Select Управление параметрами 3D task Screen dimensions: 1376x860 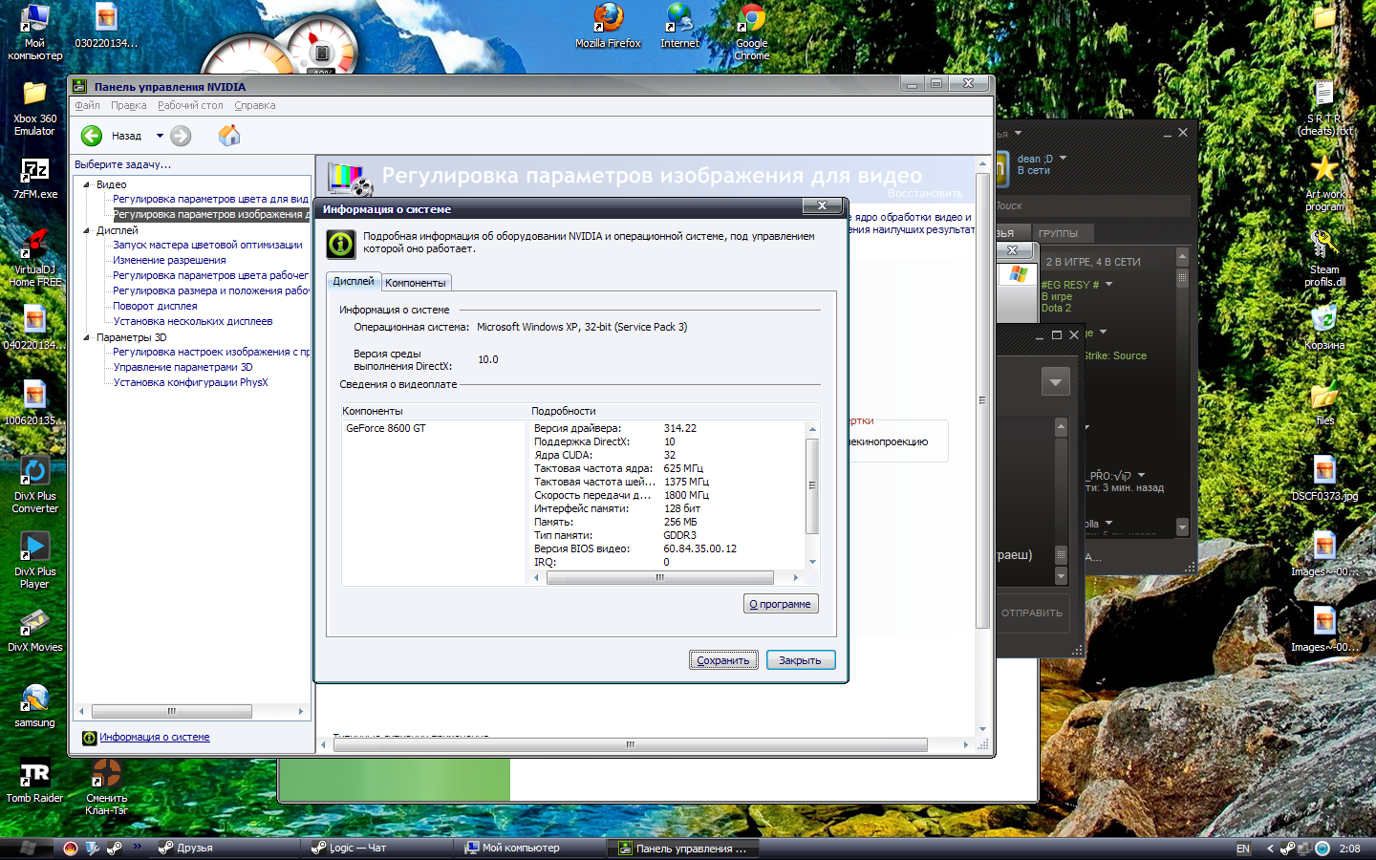coord(183,367)
